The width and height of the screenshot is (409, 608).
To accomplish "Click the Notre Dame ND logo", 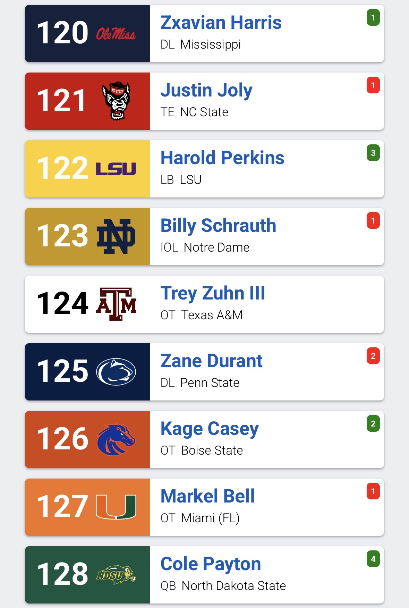I will tap(116, 236).
